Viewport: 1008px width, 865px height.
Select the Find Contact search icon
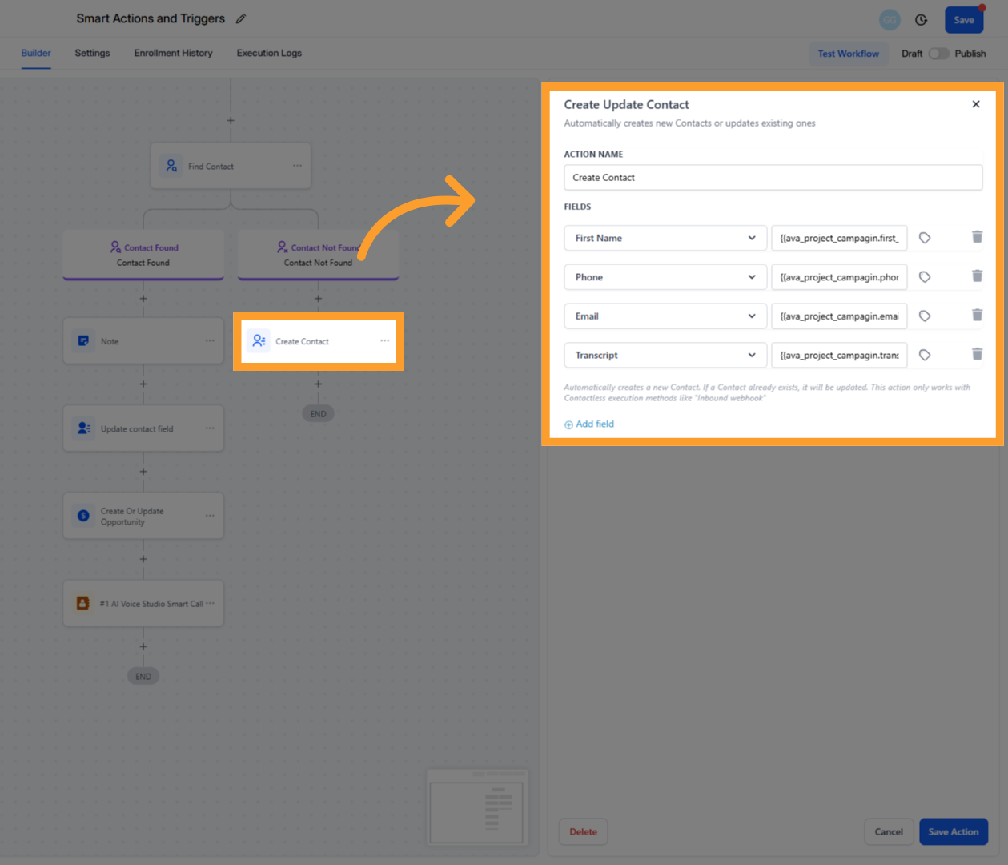pos(171,165)
